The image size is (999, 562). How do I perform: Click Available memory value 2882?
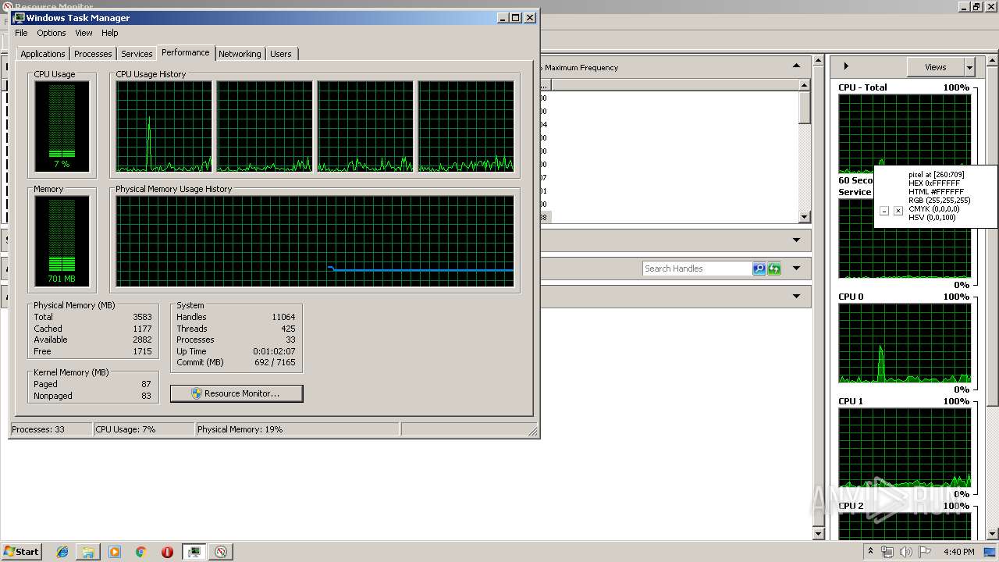143,340
